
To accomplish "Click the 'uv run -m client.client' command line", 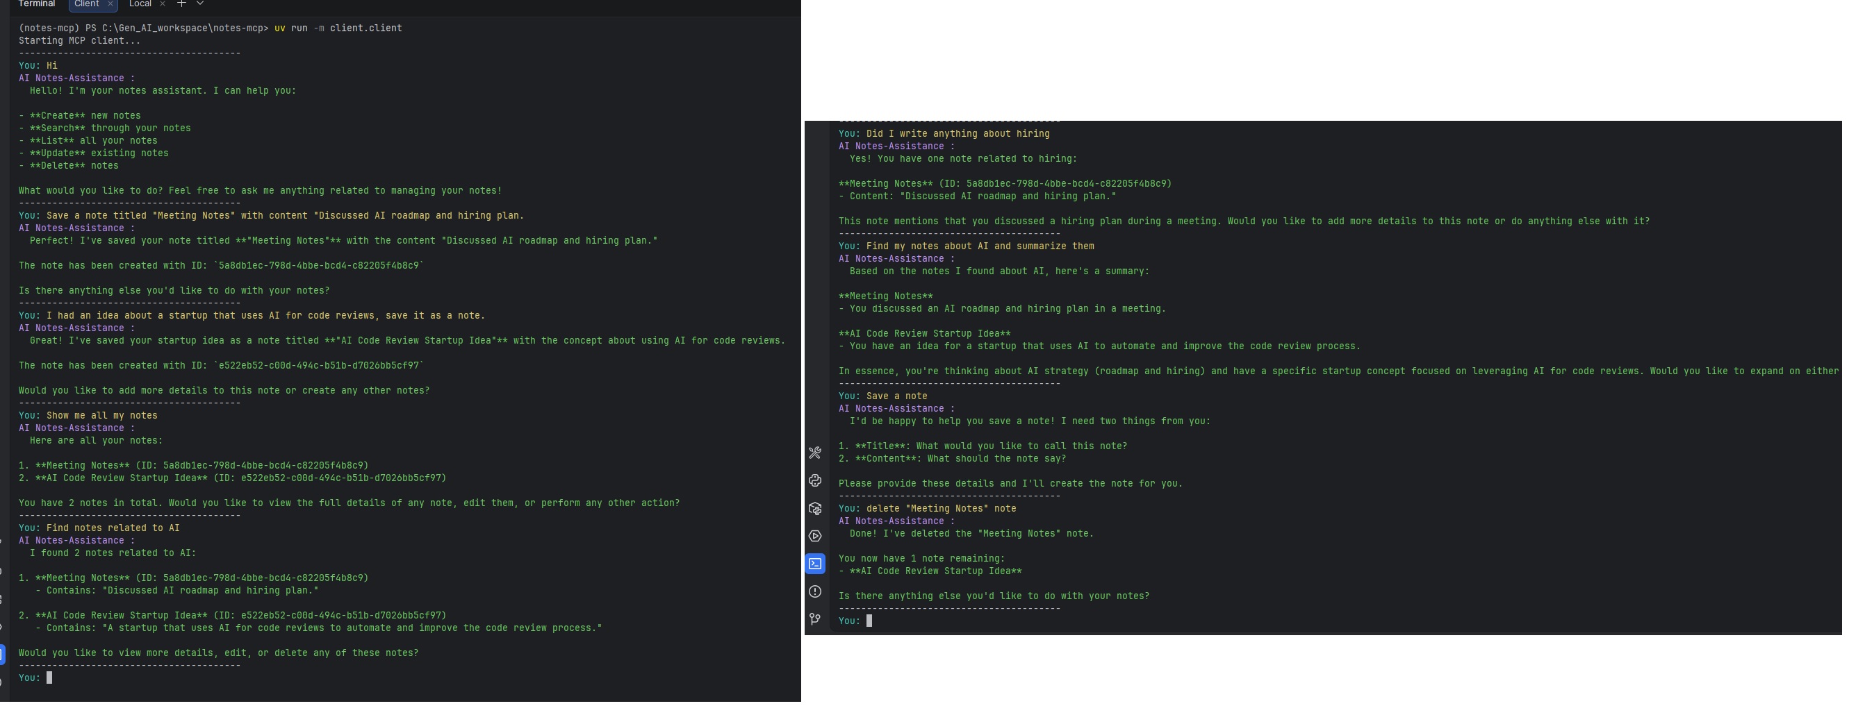I will point(338,28).
